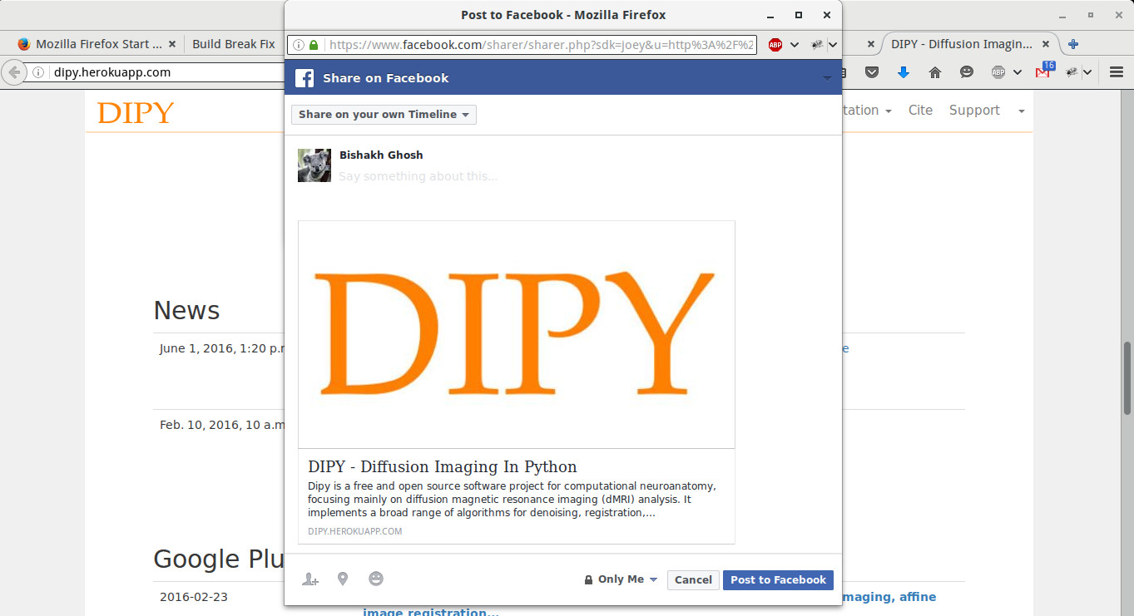
Task: Click the chat smiley icon in Firefox toolbar
Action: tap(966, 72)
